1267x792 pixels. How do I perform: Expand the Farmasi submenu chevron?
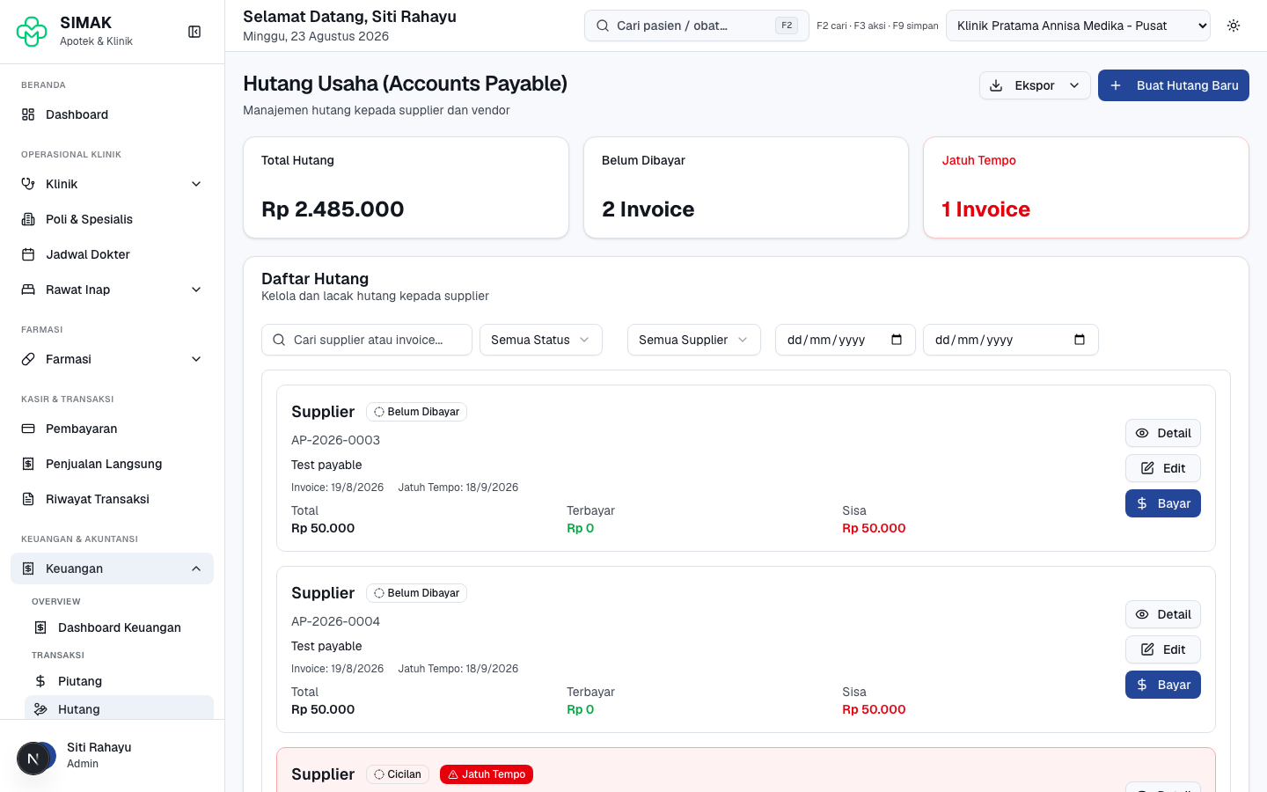coord(196,359)
